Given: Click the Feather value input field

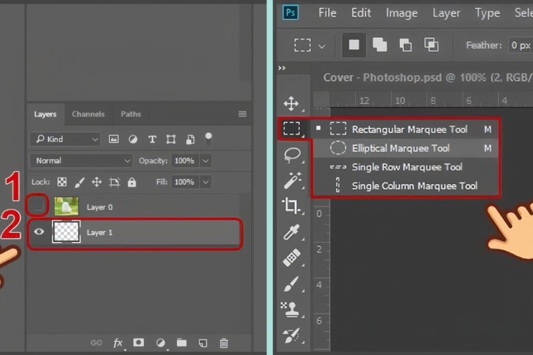Looking at the screenshot, I should click(521, 45).
